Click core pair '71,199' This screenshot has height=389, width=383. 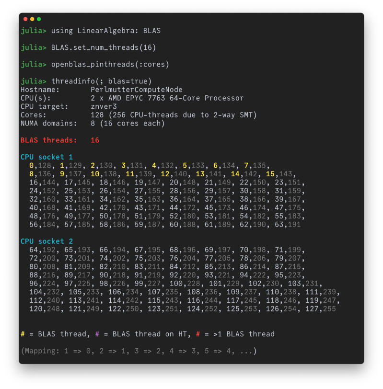pos(288,250)
